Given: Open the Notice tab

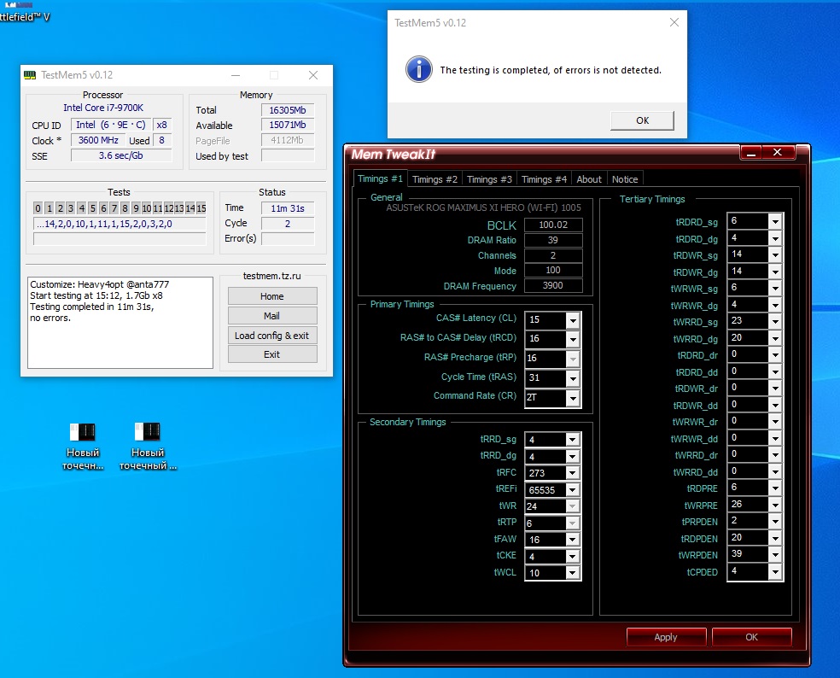Looking at the screenshot, I should click(x=625, y=179).
